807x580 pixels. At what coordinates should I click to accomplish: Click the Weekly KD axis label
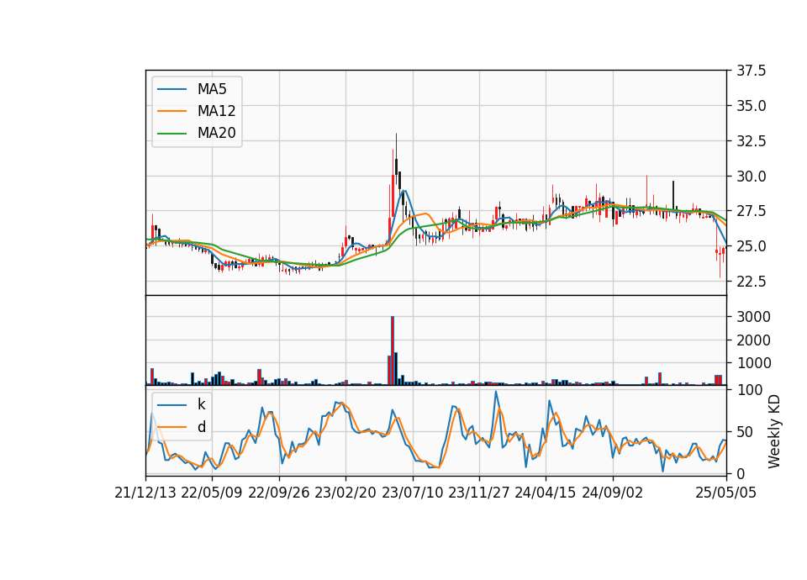click(773, 432)
